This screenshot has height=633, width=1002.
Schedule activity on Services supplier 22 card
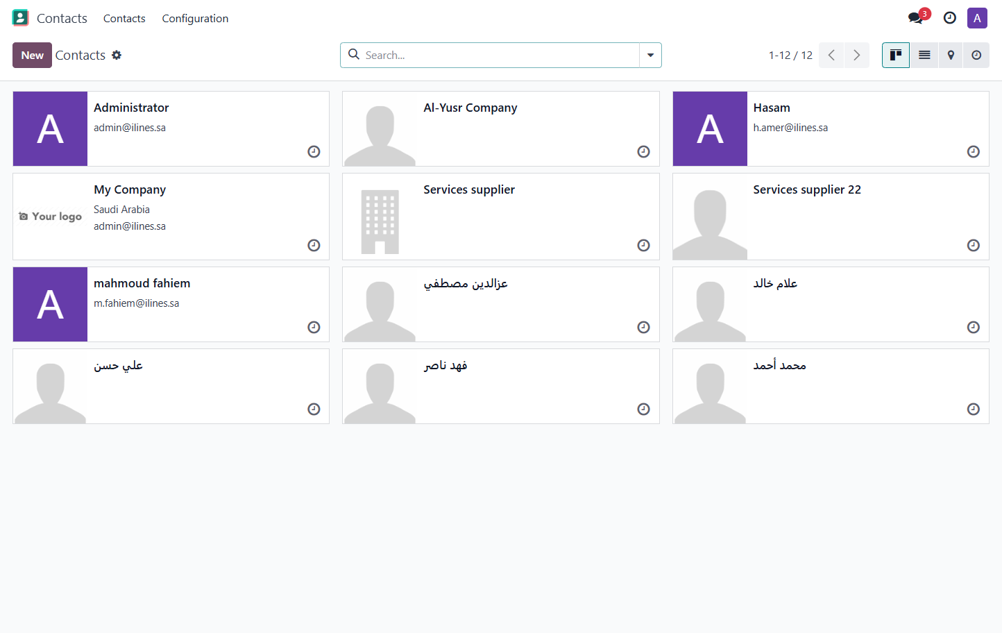pos(974,245)
